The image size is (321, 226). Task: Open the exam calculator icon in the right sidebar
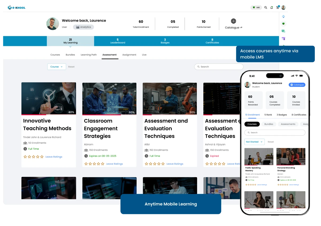coord(283,39)
